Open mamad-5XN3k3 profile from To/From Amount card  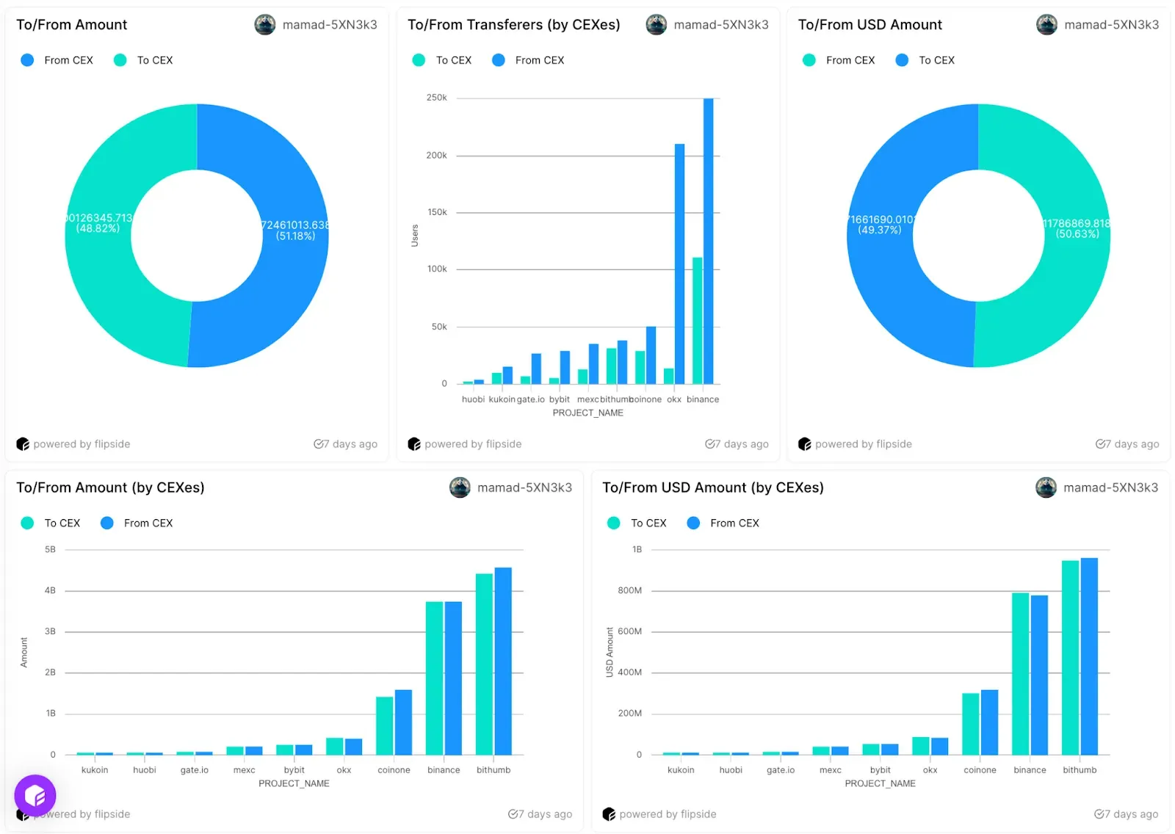coord(330,25)
